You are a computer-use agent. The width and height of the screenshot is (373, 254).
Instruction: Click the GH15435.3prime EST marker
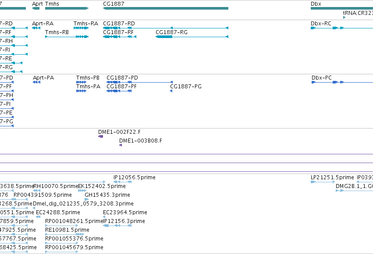[x=87, y=199]
